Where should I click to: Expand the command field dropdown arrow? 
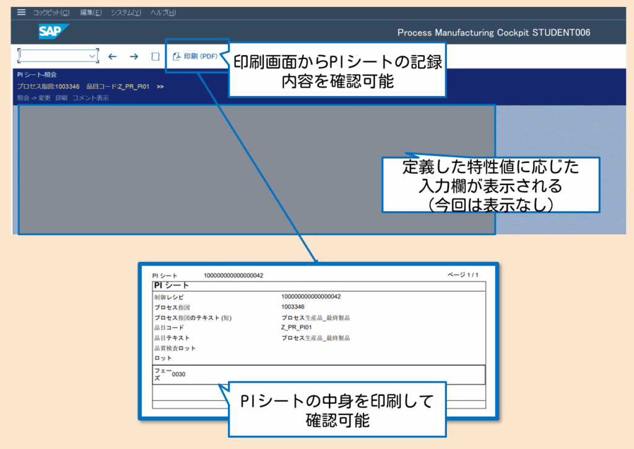click(x=93, y=56)
